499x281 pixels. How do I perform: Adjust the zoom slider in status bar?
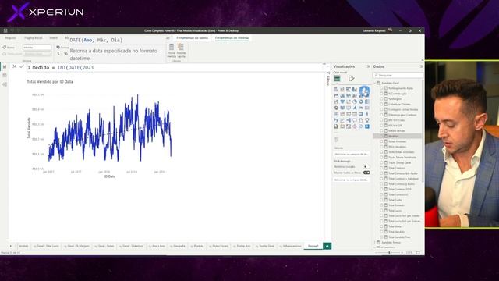coord(389,253)
